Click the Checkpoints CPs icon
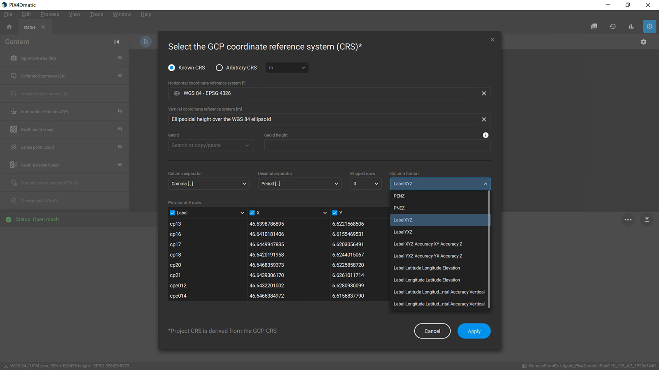 pos(14,200)
